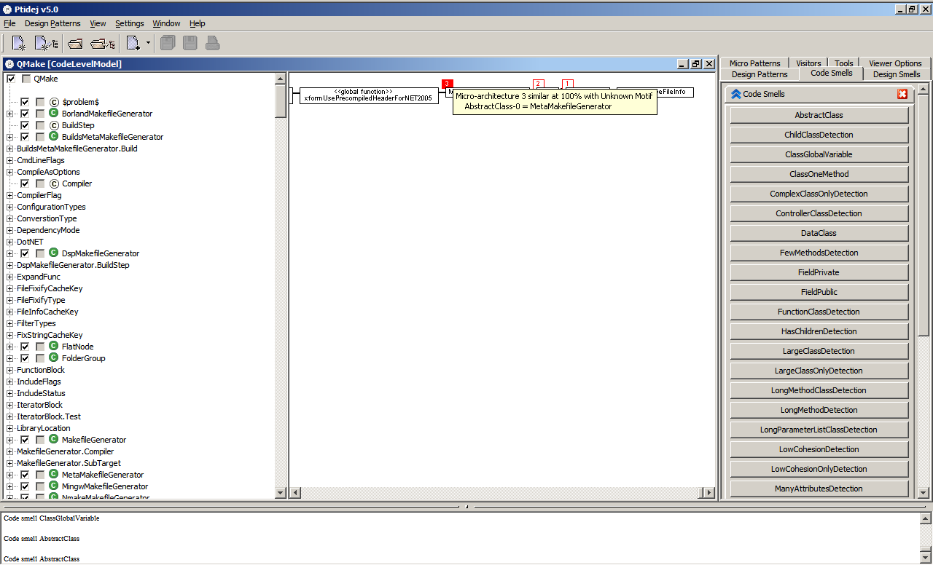The image size is (933, 565).
Task: Select the New document toolbar icon
Action: tap(18, 42)
